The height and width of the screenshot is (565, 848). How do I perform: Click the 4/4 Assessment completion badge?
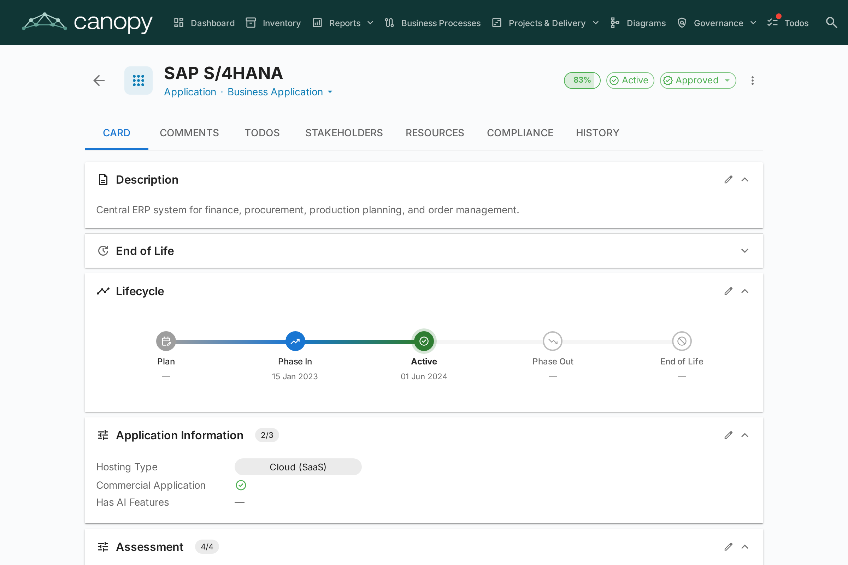(x=207, y=547)
